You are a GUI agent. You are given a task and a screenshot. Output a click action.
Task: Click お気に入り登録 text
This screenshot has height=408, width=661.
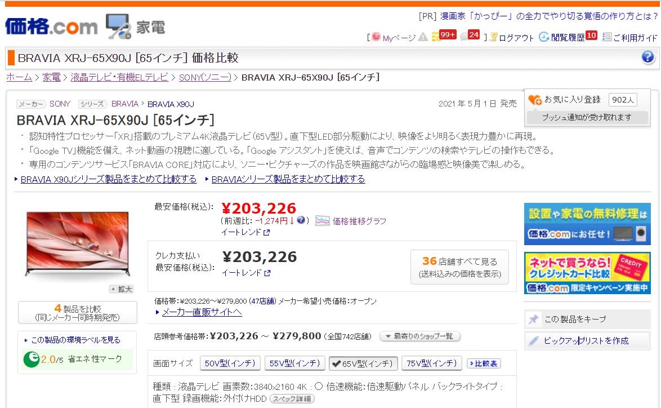(x=572, y=100)
